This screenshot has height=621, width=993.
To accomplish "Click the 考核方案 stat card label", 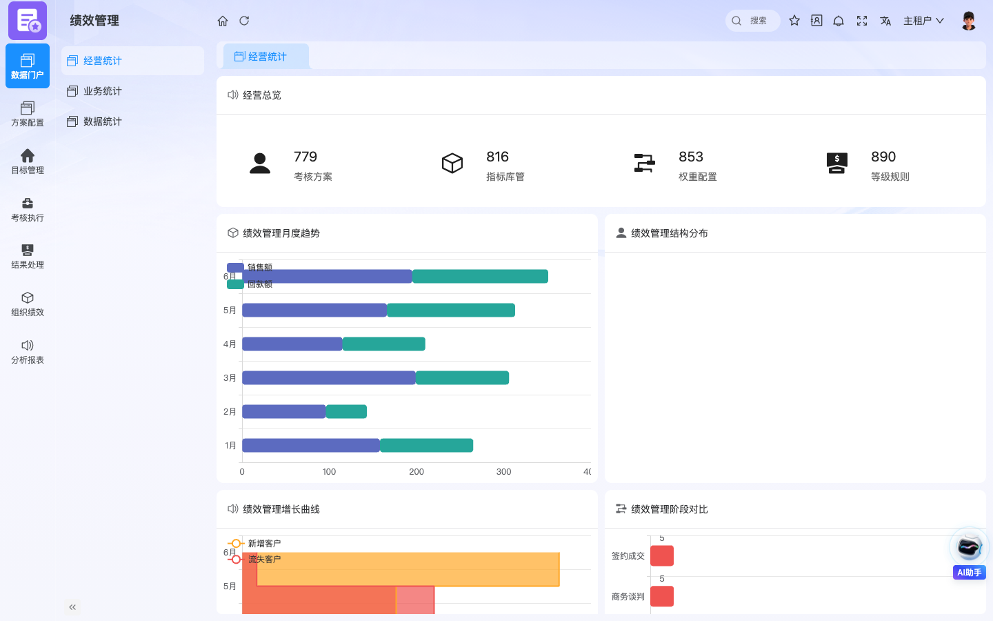I will 313,177.
